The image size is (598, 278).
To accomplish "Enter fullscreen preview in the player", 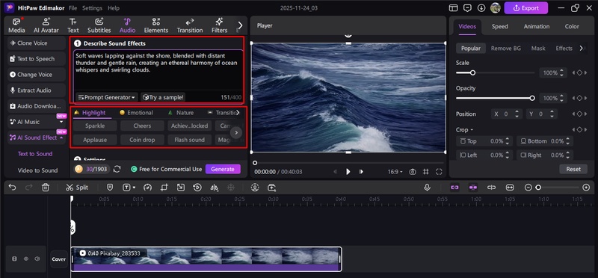I will tap(439, 172).
